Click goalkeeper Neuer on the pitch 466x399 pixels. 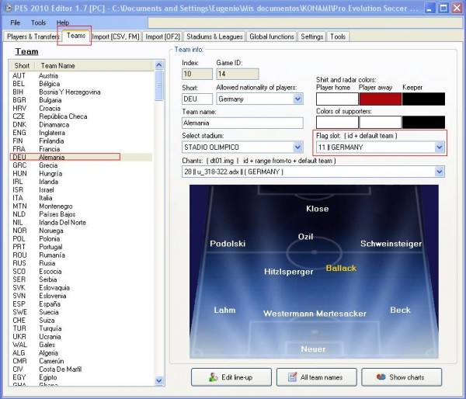313,349
